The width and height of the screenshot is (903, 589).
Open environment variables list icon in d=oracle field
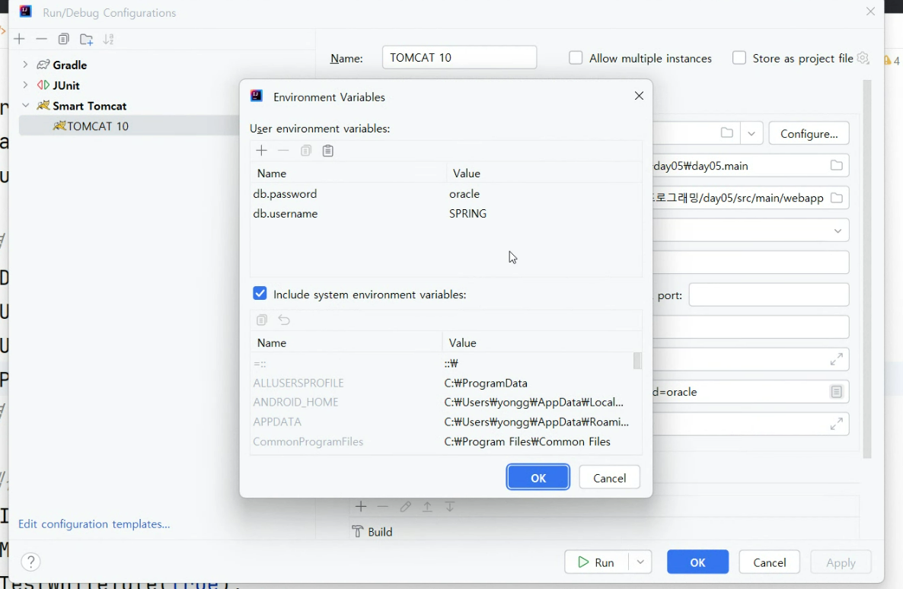click(836, 391)
